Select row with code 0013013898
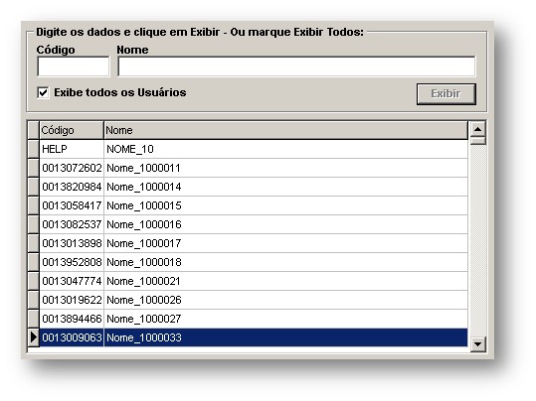Image resolution: width=536 pixels, height=401 pixels. coord(254,243)
